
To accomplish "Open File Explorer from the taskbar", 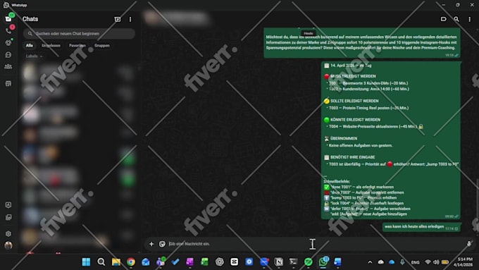I will click(116, 262).
